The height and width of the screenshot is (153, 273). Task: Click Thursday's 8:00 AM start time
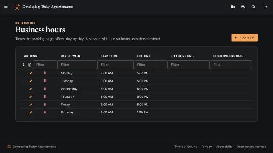coord(107,96)
